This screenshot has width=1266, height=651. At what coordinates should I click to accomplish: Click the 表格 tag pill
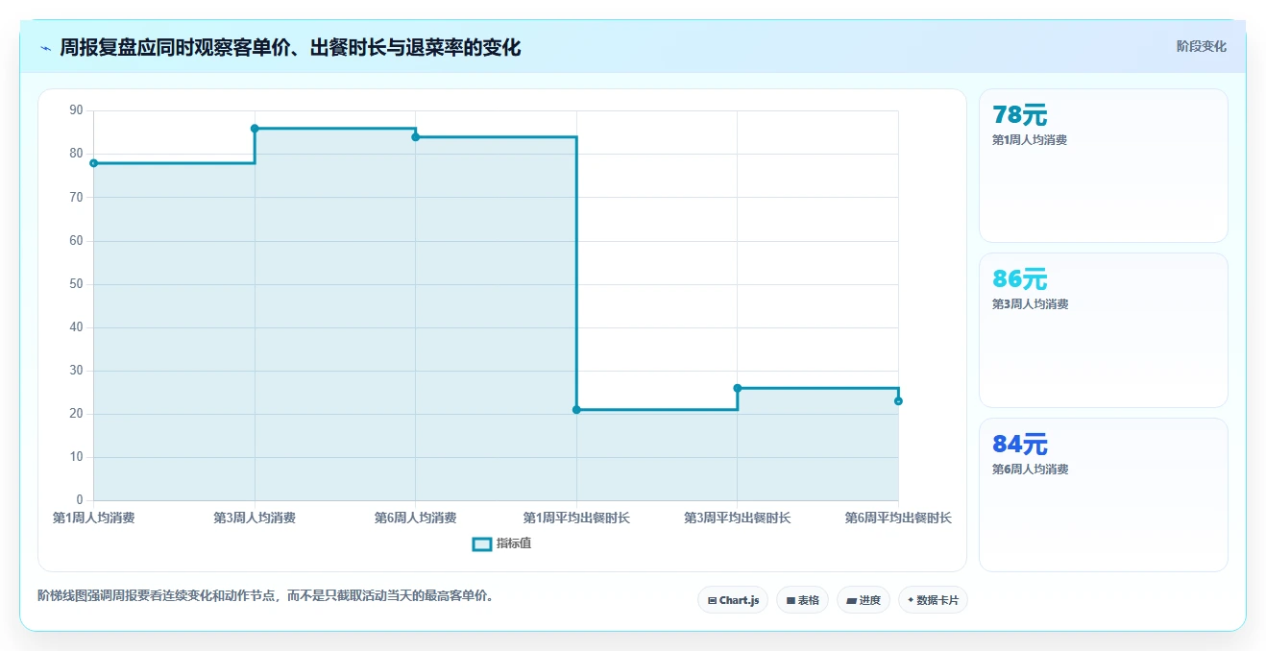[x=802, y=600]
